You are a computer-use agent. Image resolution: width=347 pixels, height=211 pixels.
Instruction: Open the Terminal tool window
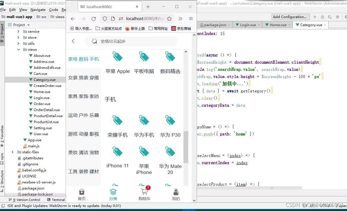56,200
